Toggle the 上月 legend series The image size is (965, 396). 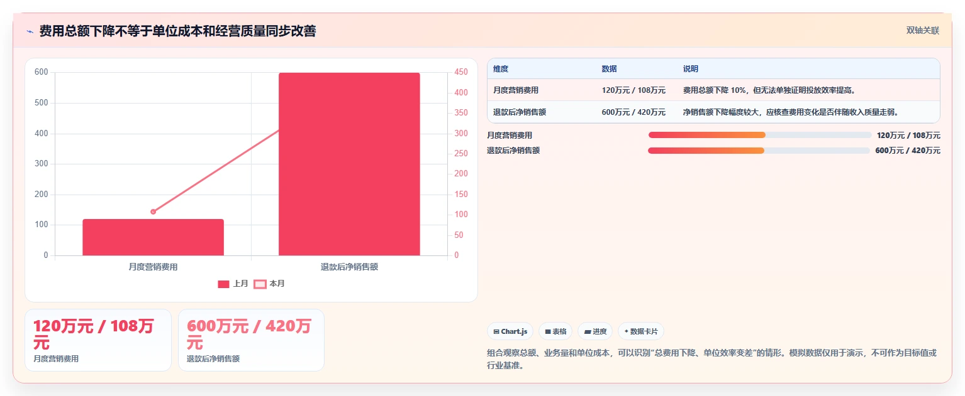click(x=233, y=284)
